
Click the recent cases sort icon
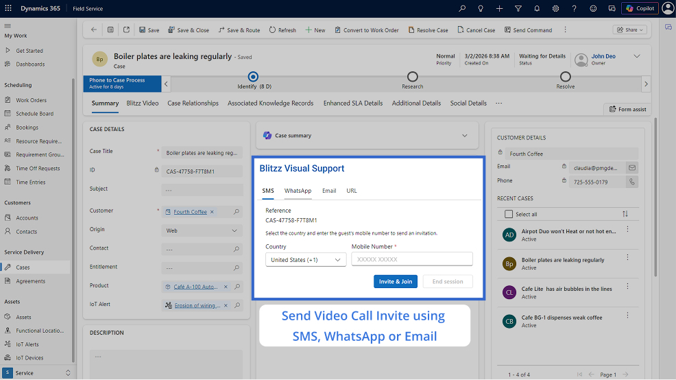coord(625,214)
